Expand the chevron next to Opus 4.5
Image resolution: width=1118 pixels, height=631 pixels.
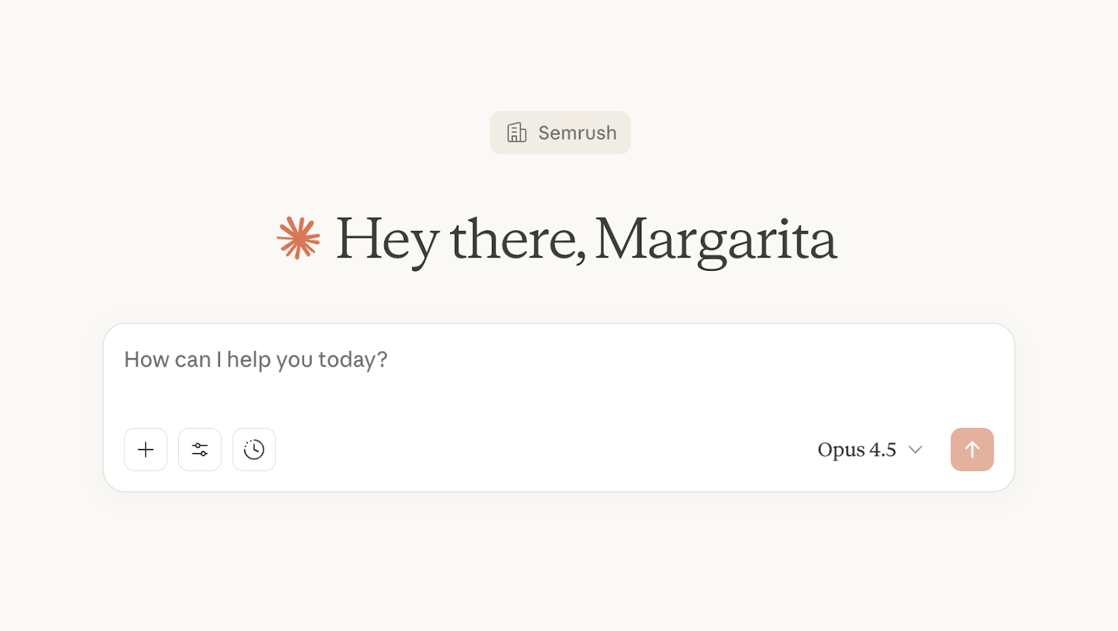(915, 450)
